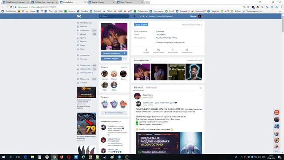Open Task View on the taskbar
This screenshot has width=284, height=160.
pyautogui.click(x=18, y=157)
